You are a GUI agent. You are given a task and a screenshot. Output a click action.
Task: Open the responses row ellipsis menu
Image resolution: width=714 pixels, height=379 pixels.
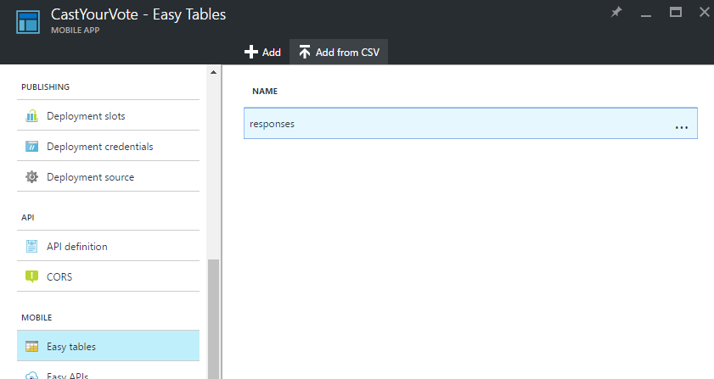click(681, 128)
